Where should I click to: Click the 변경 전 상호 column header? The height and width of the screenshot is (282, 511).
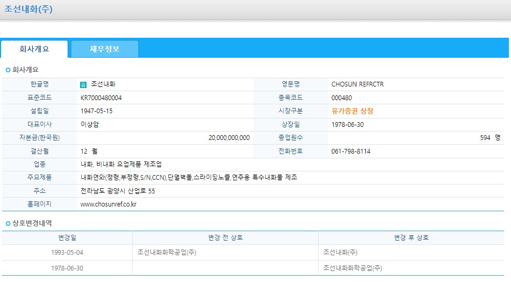[225, 237]
